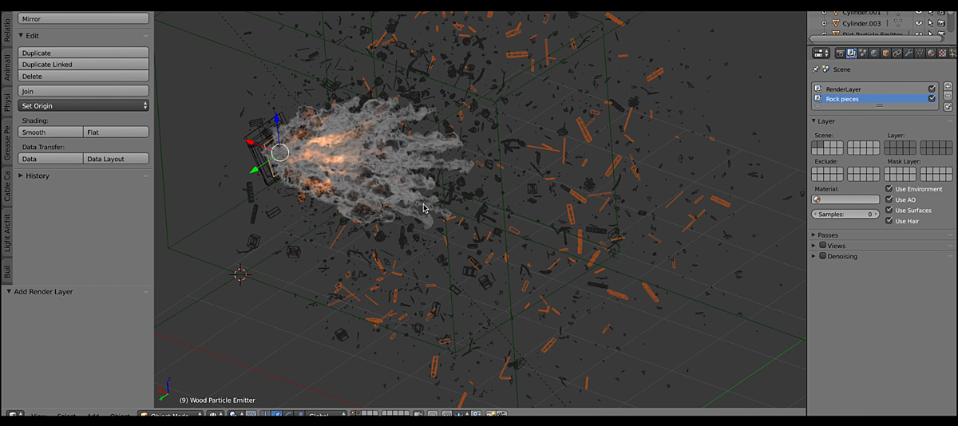The image size is (958, 426).
Task: Expand Cylinder.003 in the outliner
Action: (824, 23)
